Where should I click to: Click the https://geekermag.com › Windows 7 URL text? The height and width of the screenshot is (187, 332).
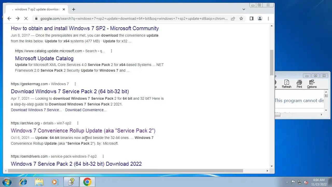[x=40, y=84]
